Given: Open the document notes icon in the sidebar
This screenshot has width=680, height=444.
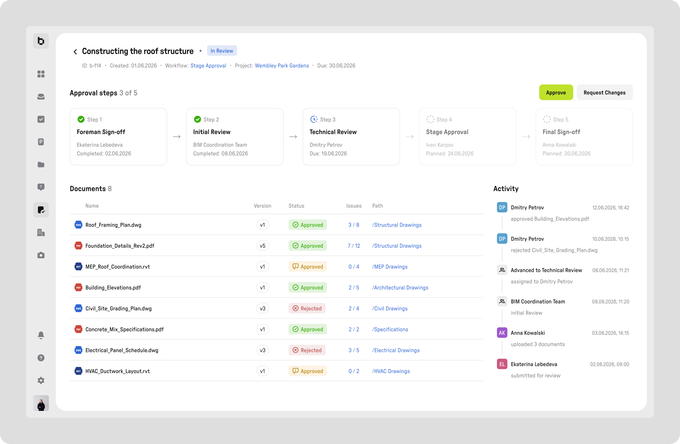Looking at the screenshot, I should 41,142.
